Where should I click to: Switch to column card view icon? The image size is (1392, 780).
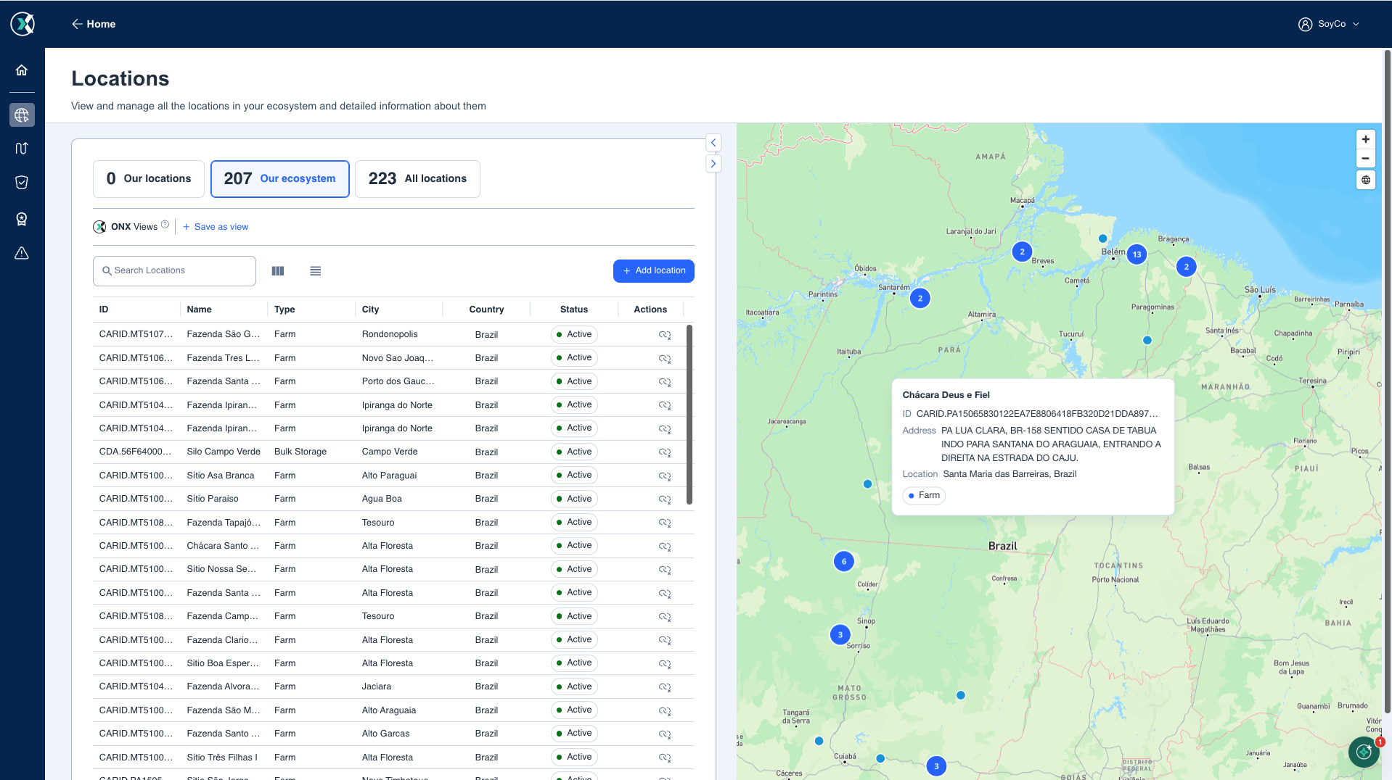tap(278, 271)
